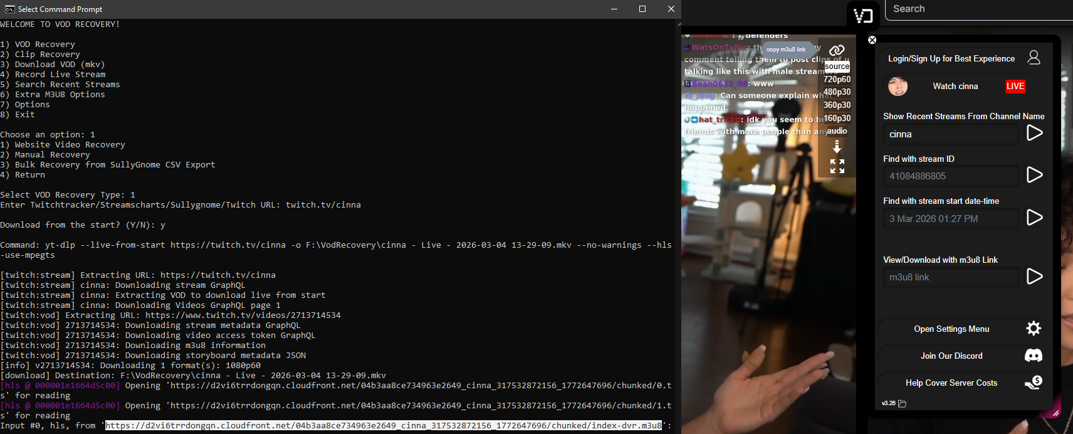Click Open Settings Menu button

951,329
